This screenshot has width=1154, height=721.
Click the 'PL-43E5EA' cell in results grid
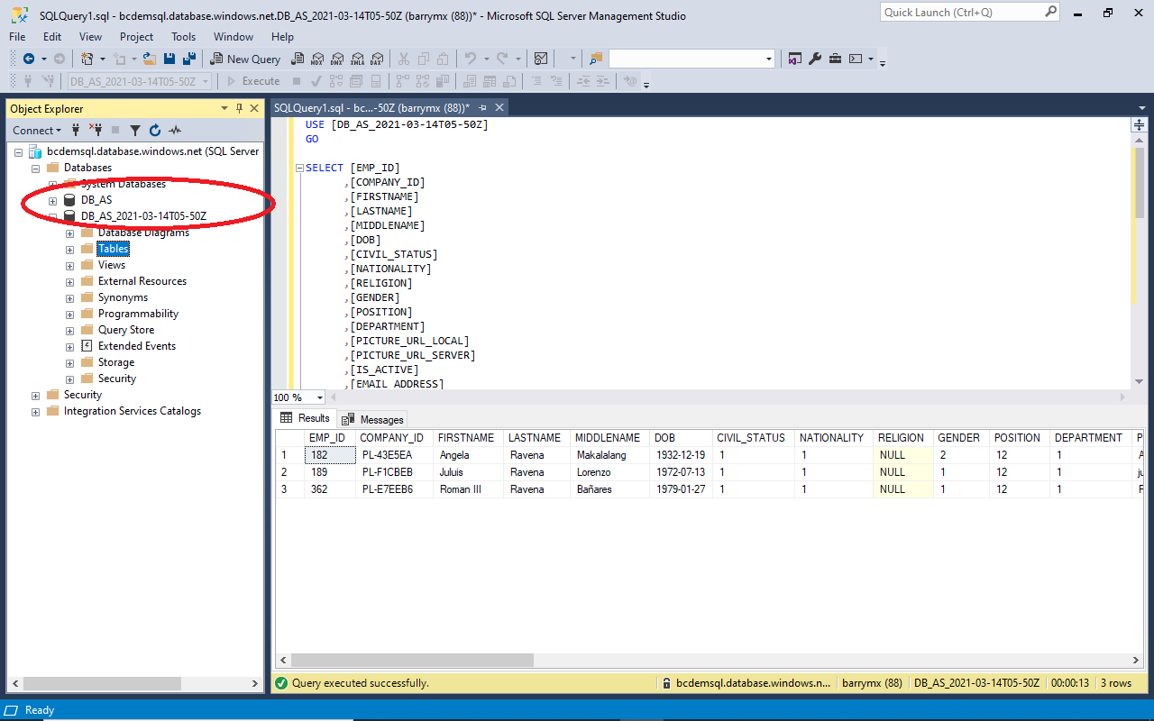394,455
